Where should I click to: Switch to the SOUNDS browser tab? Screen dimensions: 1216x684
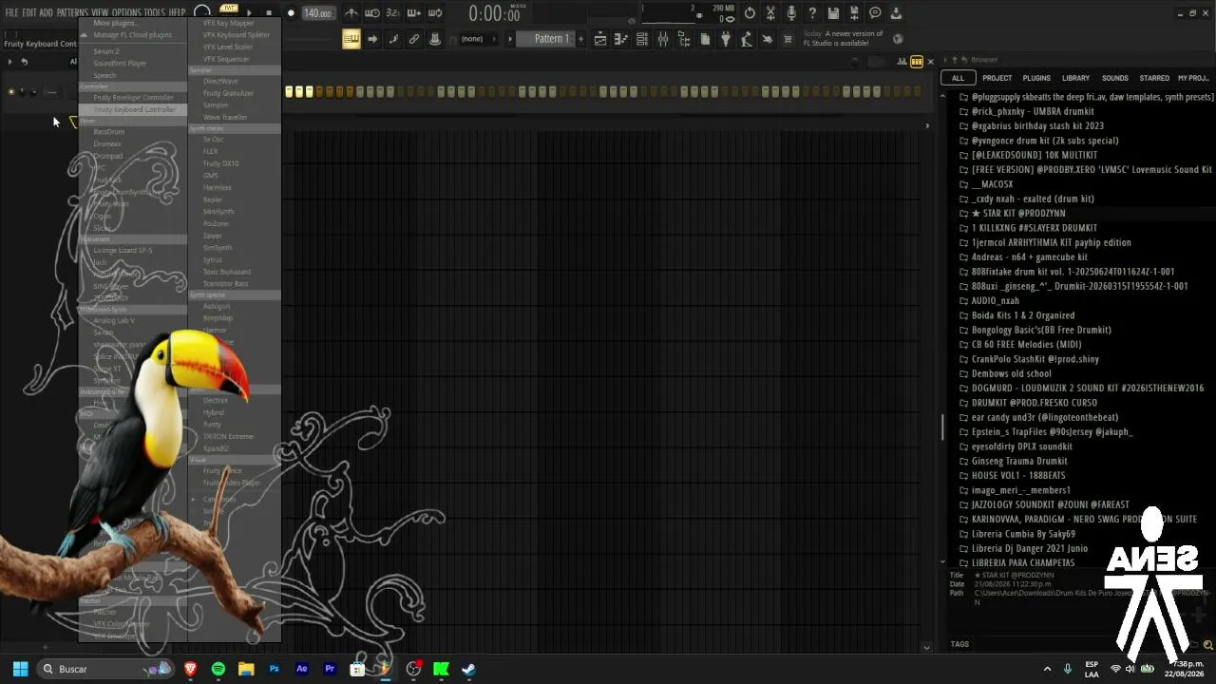pyautogui.click(x=1115, y=78)
